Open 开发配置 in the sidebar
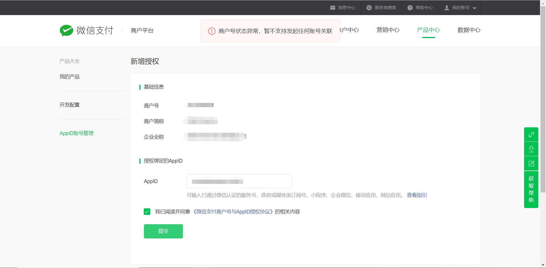The height and width of the screenshot is (268, 546). (x=69, y=105)
